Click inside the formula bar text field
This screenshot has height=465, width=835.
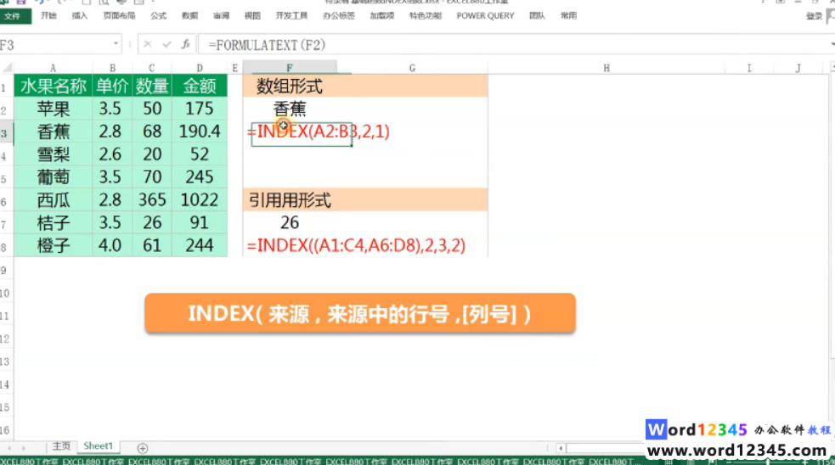(510, 44)
